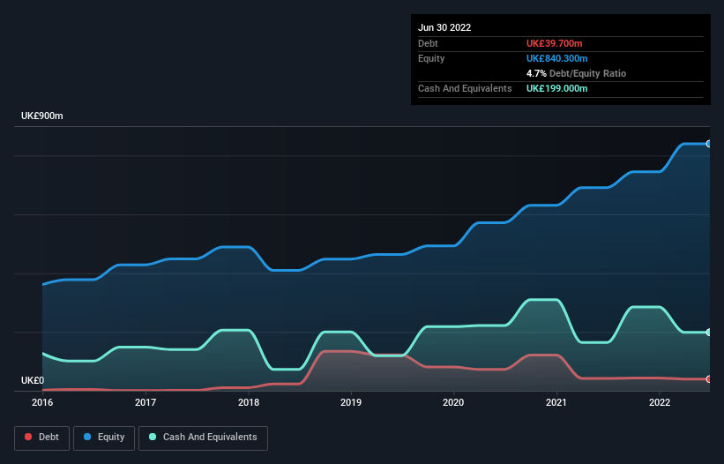Click the blue Equity endpoint marker
Viewport: 724px width, 464px height.
click(x=709, y=144)
